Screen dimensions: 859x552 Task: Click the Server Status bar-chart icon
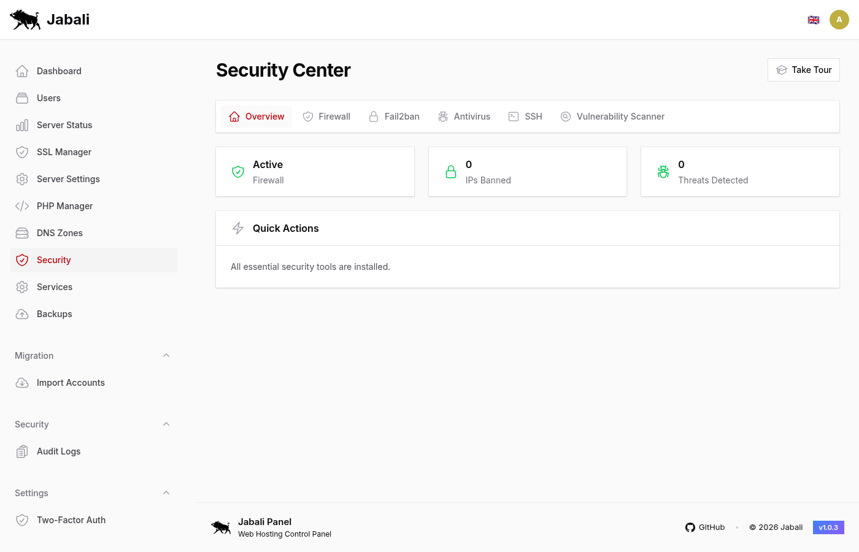coord(22,125)
